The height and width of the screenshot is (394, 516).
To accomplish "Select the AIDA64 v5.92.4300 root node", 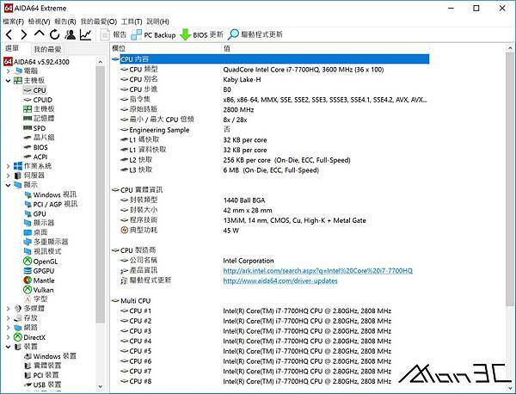I will tap(37, 62).
